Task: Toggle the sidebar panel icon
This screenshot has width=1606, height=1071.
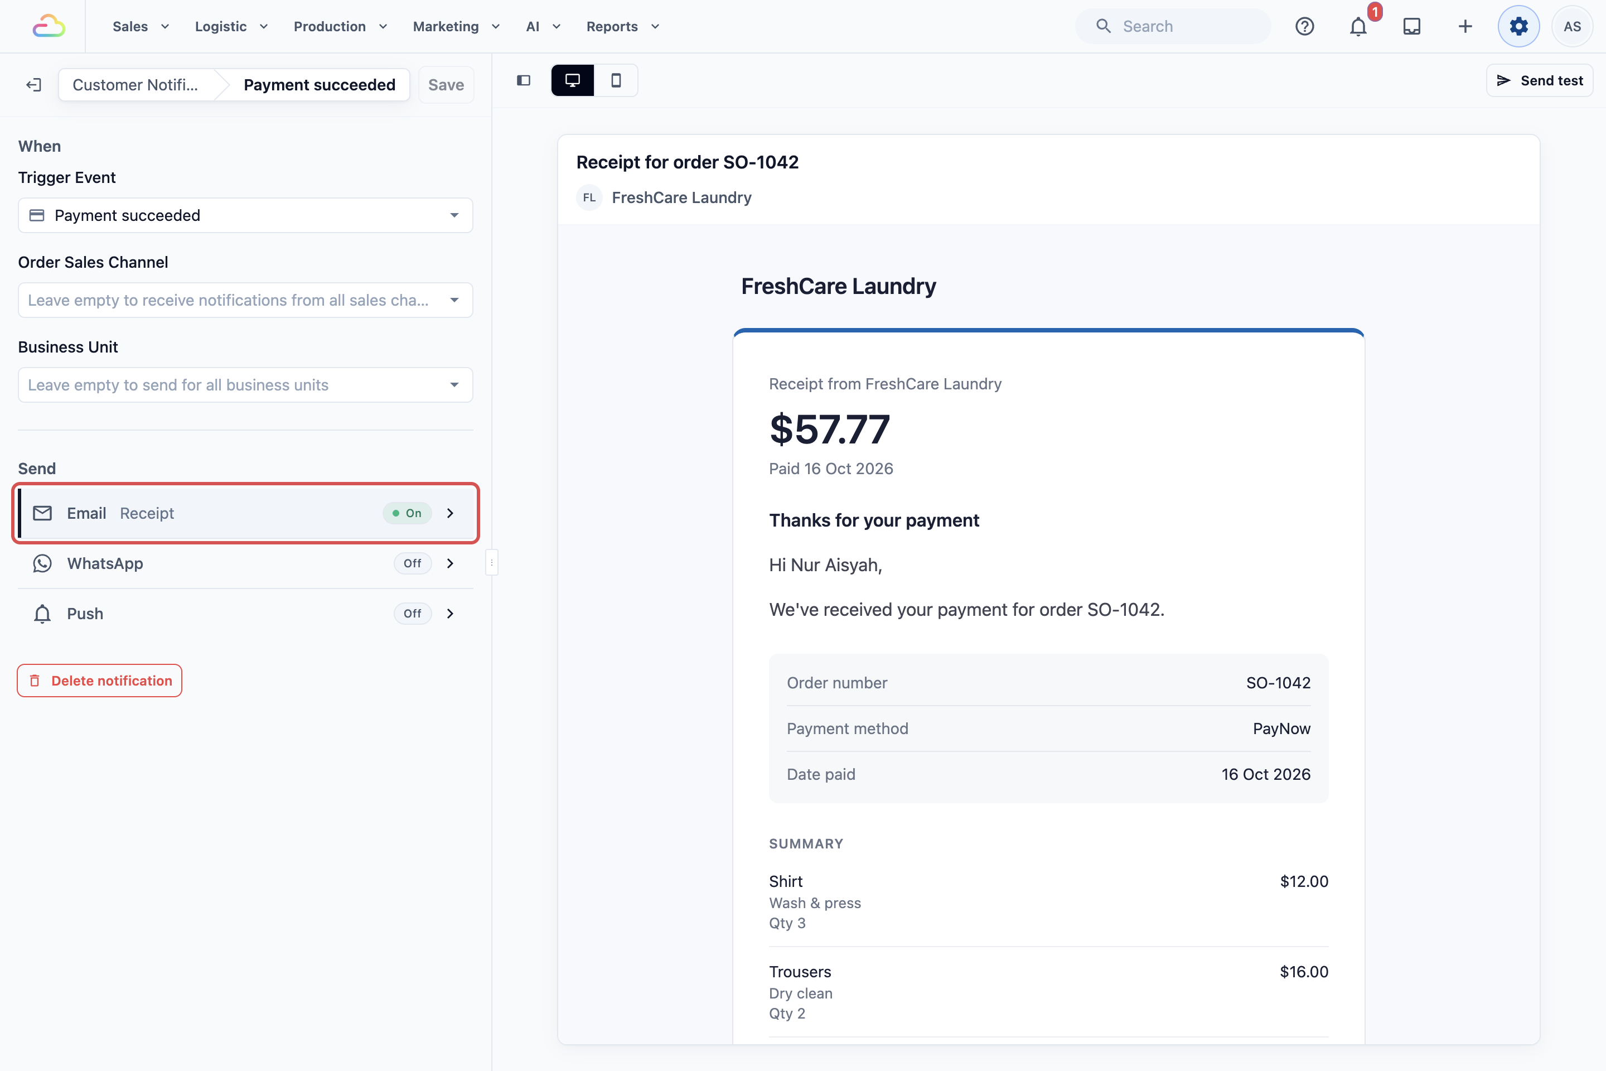Action: pyautogui.click(x=524, y=80)
